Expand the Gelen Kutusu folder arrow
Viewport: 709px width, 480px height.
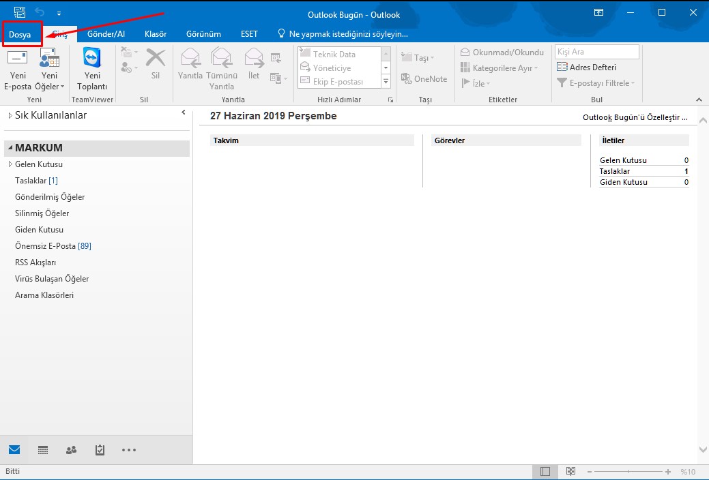click(10, 164)
